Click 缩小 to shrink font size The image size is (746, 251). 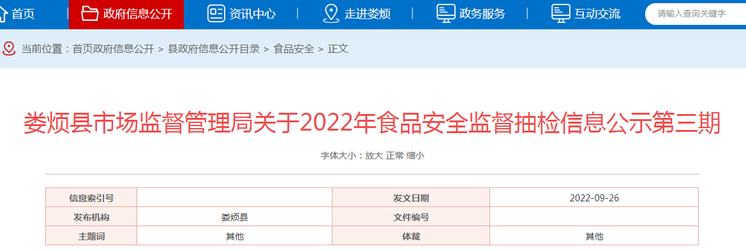[x=415, y=155]
